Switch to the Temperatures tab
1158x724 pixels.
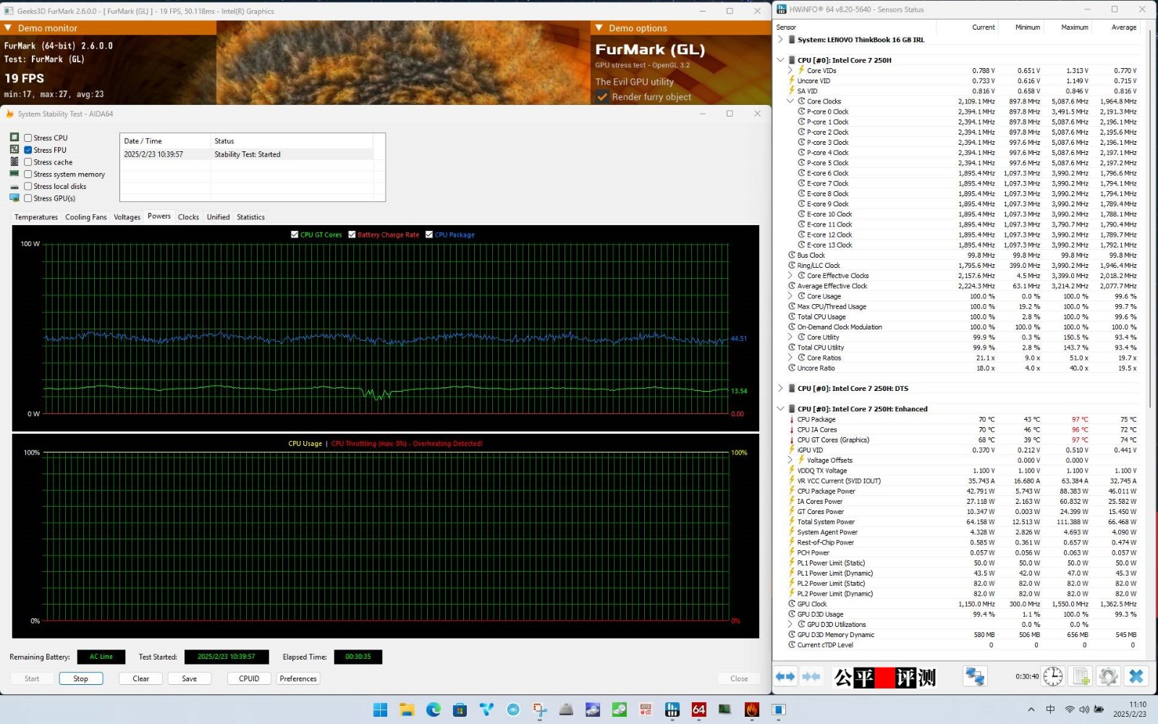[x=36, y=217]
